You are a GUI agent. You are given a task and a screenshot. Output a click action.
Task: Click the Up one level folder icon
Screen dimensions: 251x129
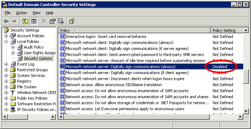pos(25,21)
